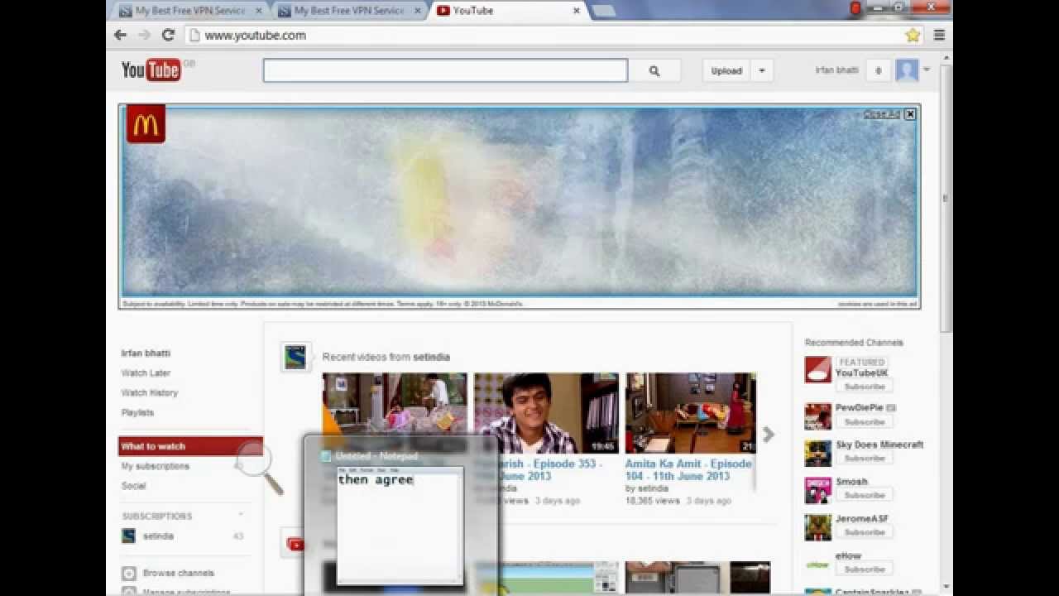Screen dimensions: 1059x596
Task: Click the setindia icon under Subscriptions
Action: 128,536
